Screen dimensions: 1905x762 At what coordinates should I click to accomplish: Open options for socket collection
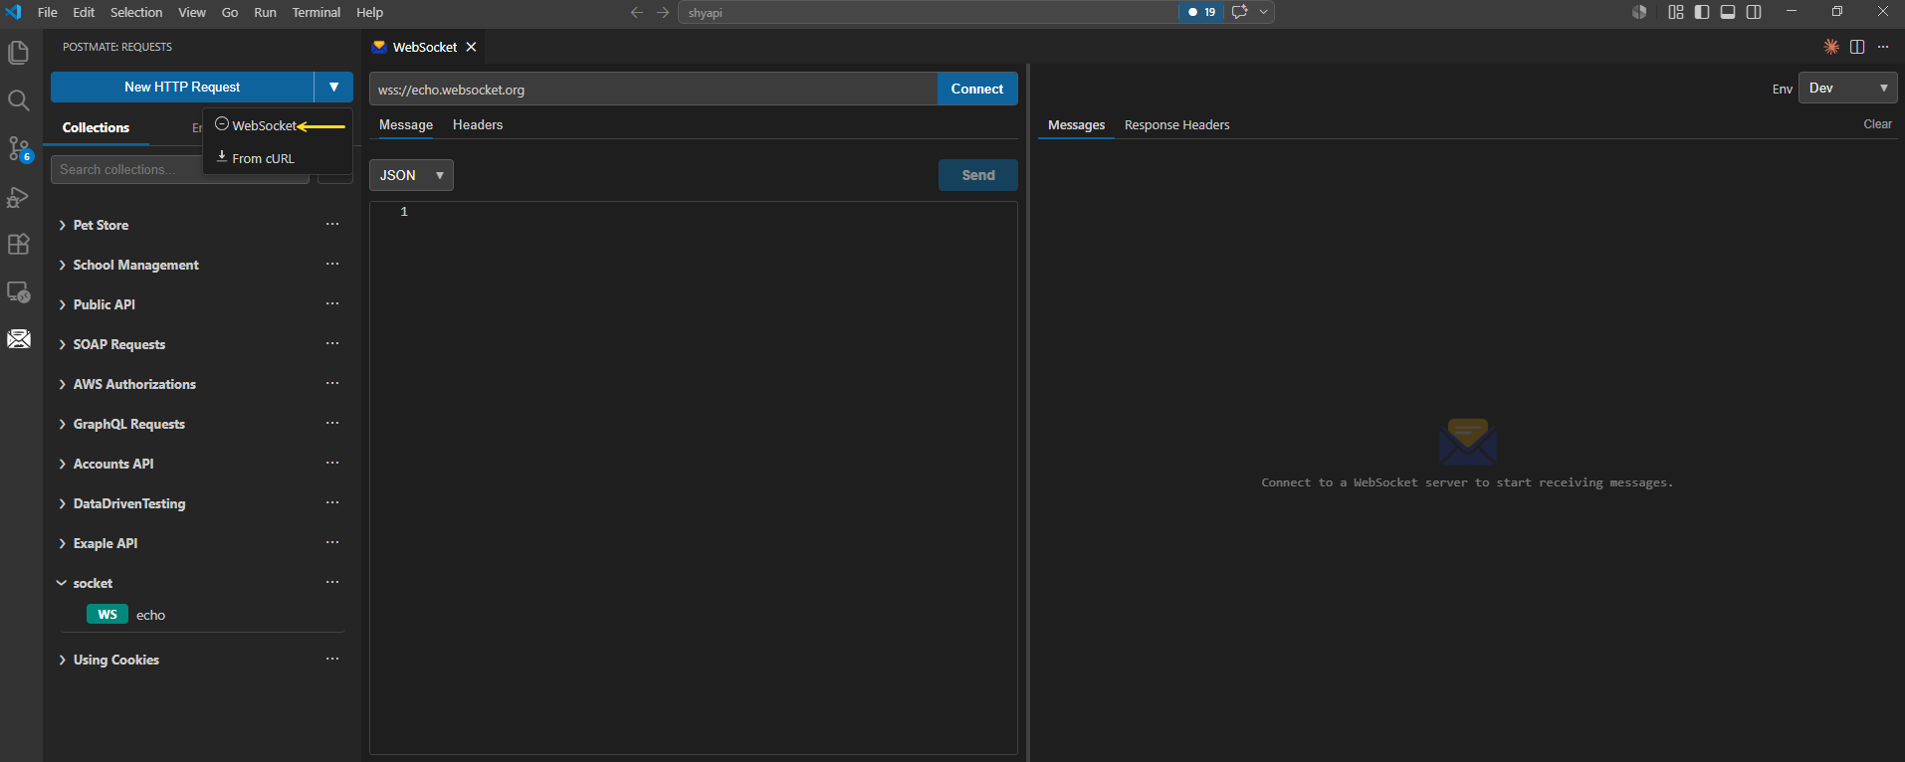click(332, 582)
